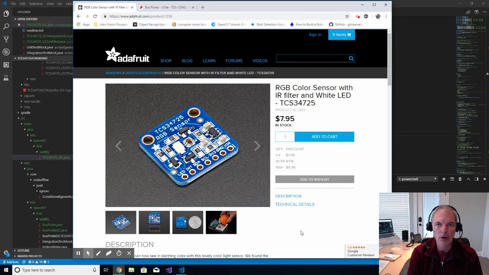Open Selection menu in VS Code
This screenshot has height=275, width=489.
[36, 4]
